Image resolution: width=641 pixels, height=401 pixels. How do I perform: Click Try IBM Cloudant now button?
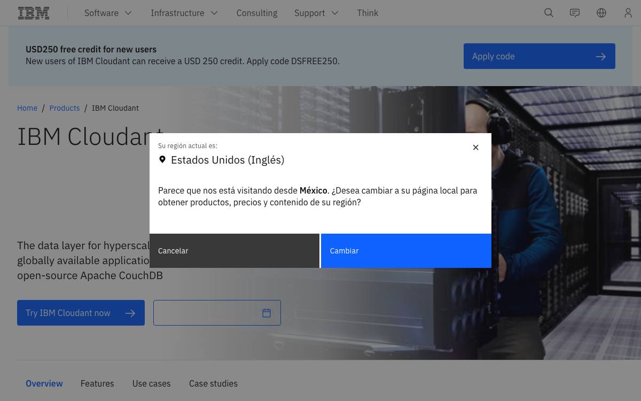(81, 313)
